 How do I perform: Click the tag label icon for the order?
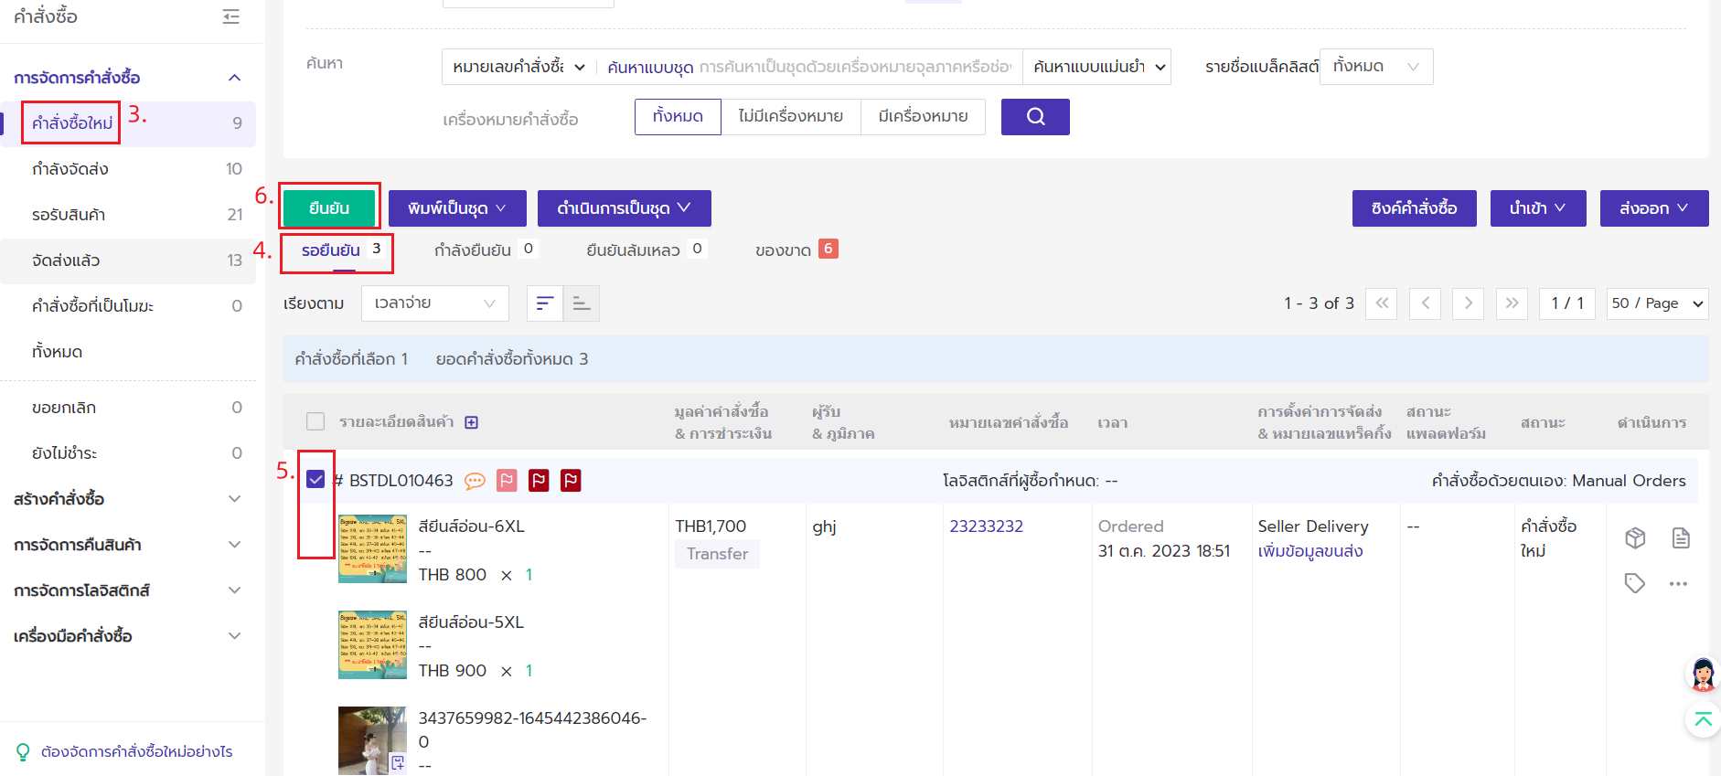coord(1635,583)
